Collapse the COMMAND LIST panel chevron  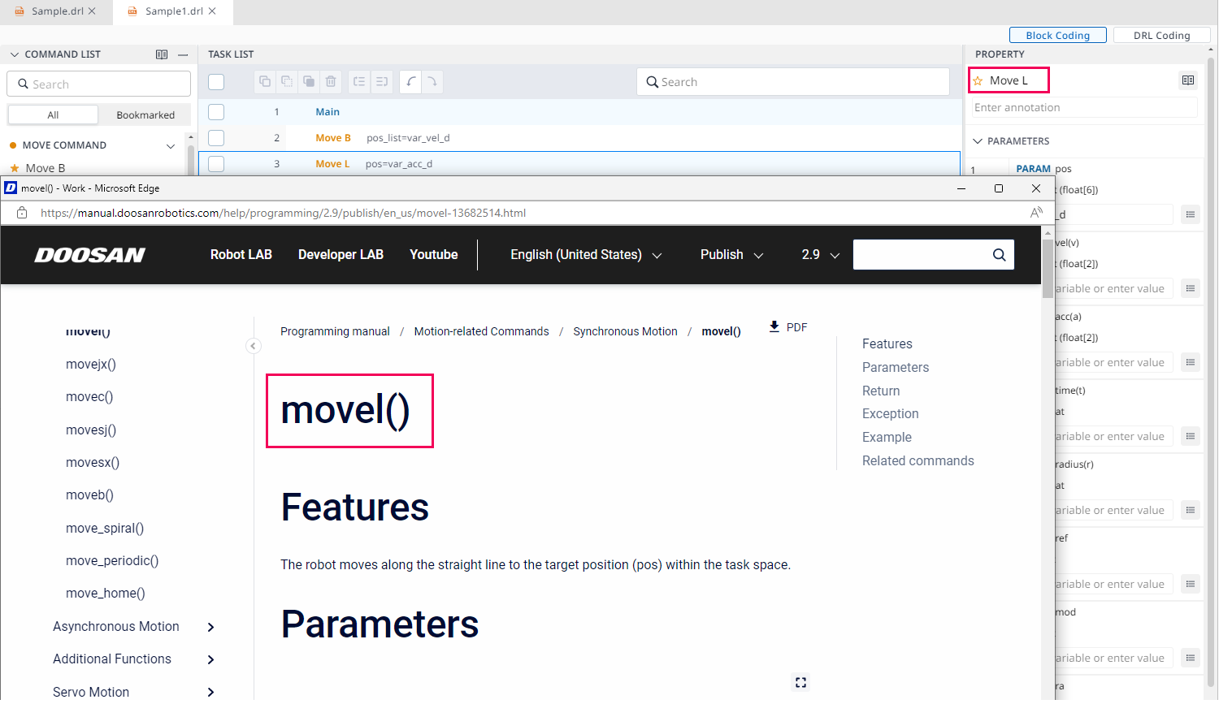tap(14, 54)
